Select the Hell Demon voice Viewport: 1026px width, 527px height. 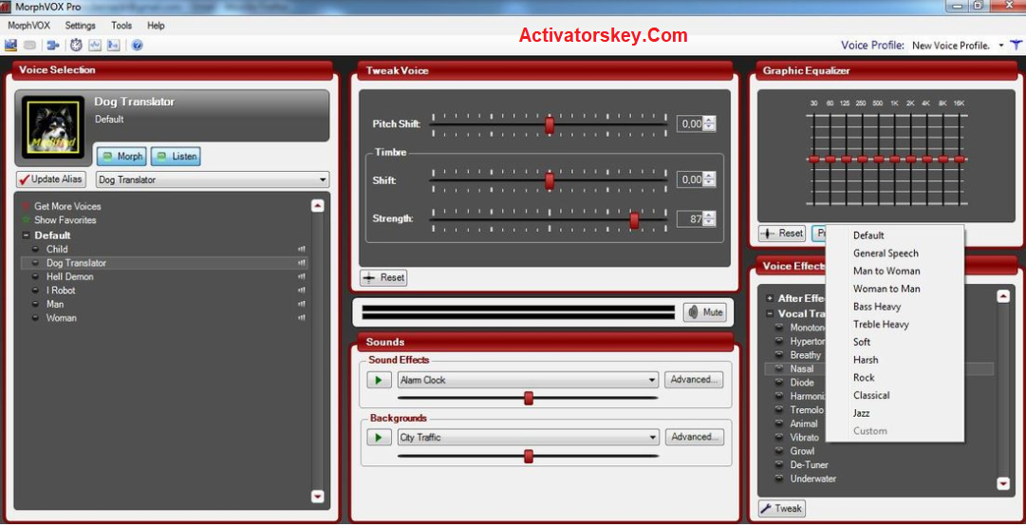click(x=69, y=277)
